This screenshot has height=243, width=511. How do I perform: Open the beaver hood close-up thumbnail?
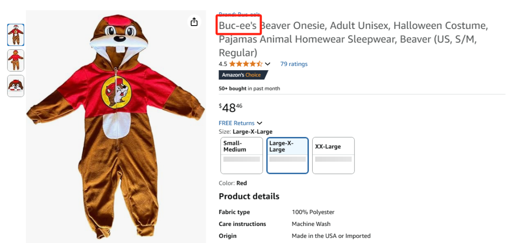coord(16,86)
